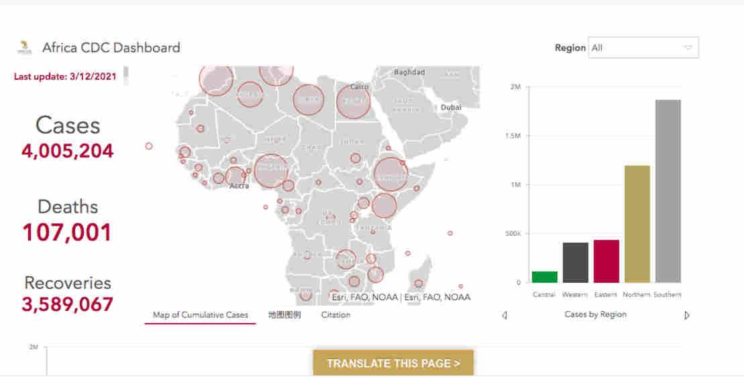Open the Citation tab

(335, 314)
